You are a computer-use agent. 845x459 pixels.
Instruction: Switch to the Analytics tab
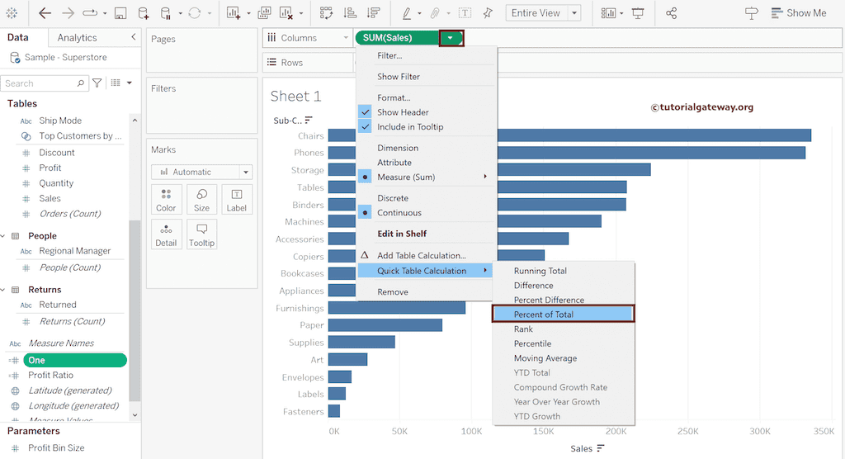point(77,38)
